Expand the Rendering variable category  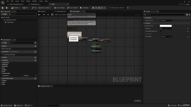(x=1, y=66)
